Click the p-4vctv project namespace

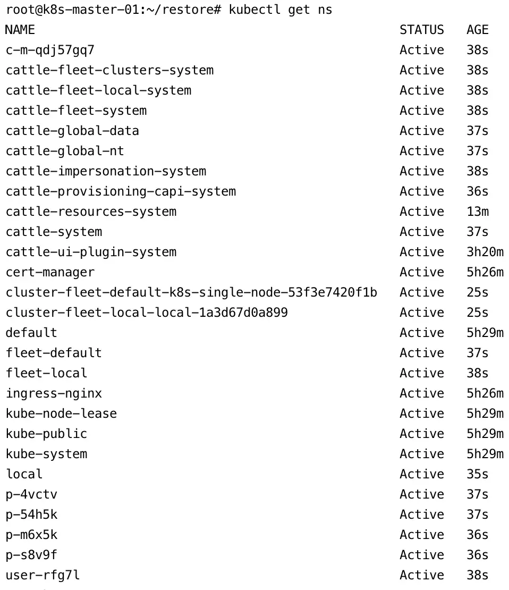pyautogui.click(x=31, y=494)
